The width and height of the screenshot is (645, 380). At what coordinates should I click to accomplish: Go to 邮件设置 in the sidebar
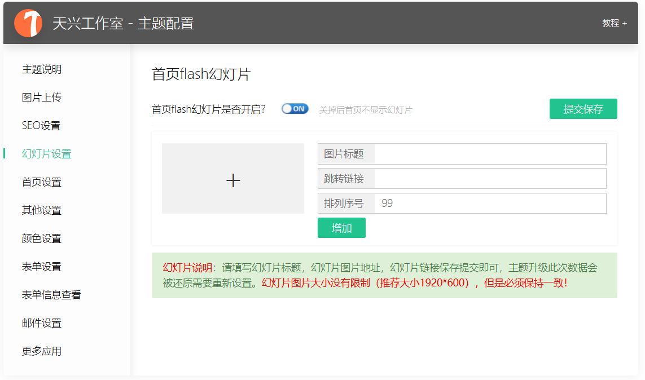coord(42,323)
